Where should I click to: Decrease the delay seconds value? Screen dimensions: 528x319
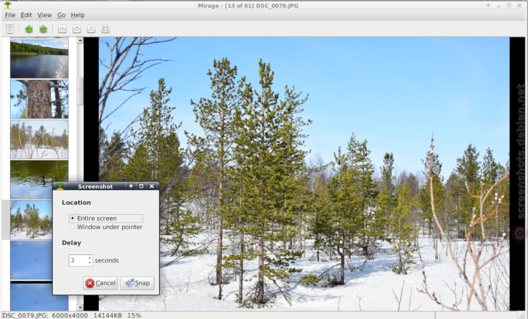click(x=90, y=263)
